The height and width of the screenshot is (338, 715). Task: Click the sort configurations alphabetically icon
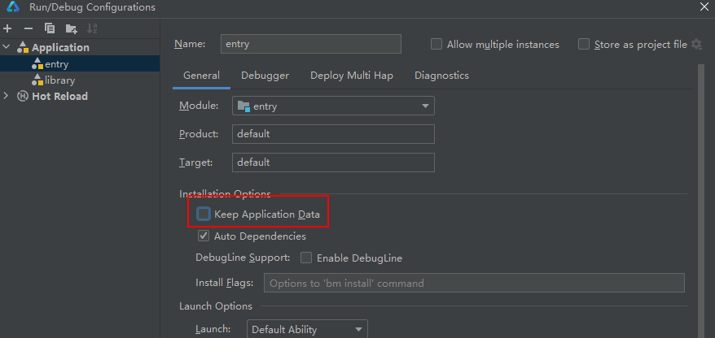coord(92,28)
